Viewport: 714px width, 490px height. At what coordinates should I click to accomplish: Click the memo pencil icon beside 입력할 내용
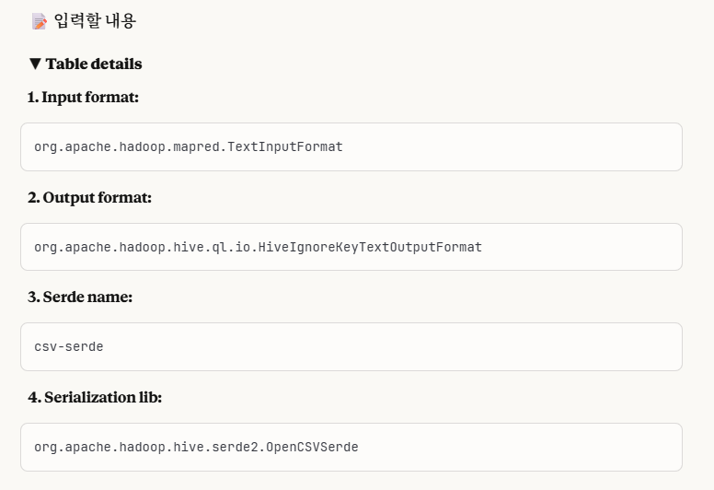(39, 21)
